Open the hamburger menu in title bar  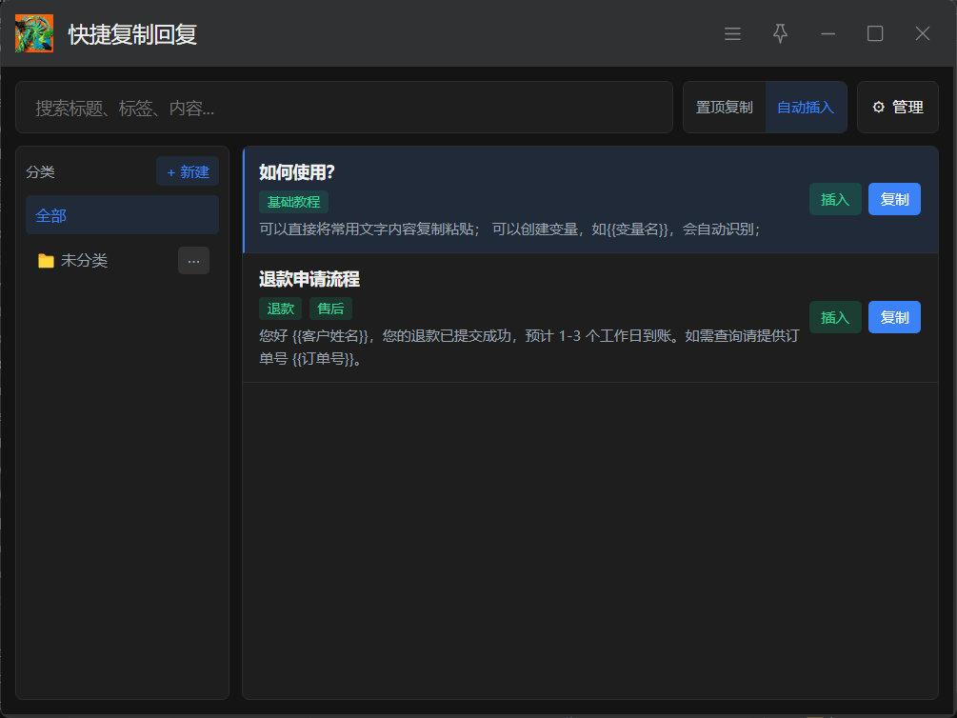[732, 34]
